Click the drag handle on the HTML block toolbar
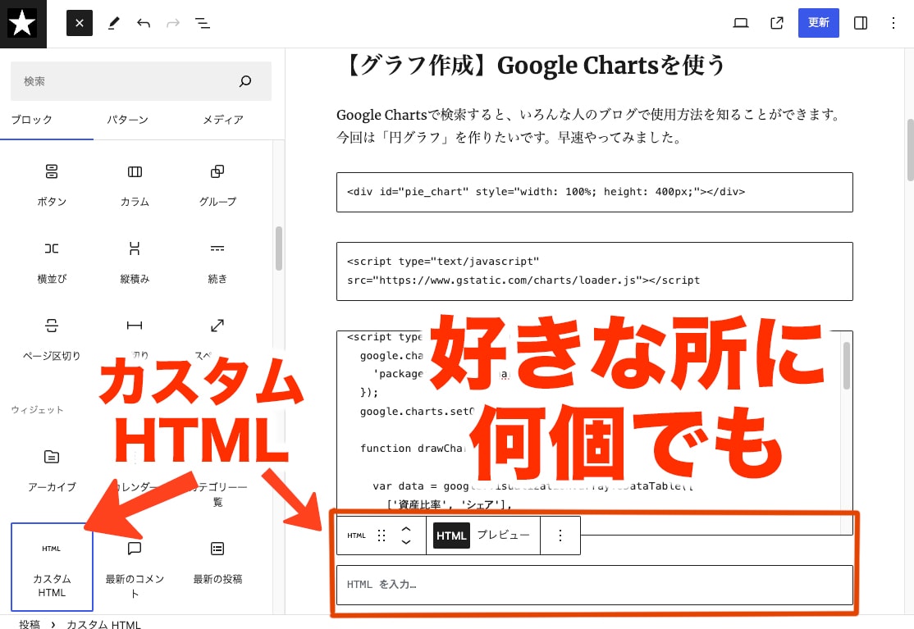The image size is (914, 629). [381, 535]
